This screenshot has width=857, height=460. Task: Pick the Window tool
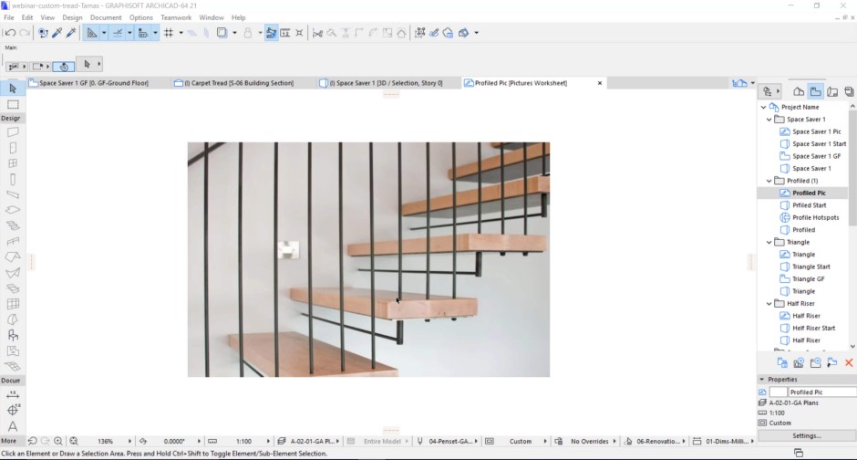point(13,163)
